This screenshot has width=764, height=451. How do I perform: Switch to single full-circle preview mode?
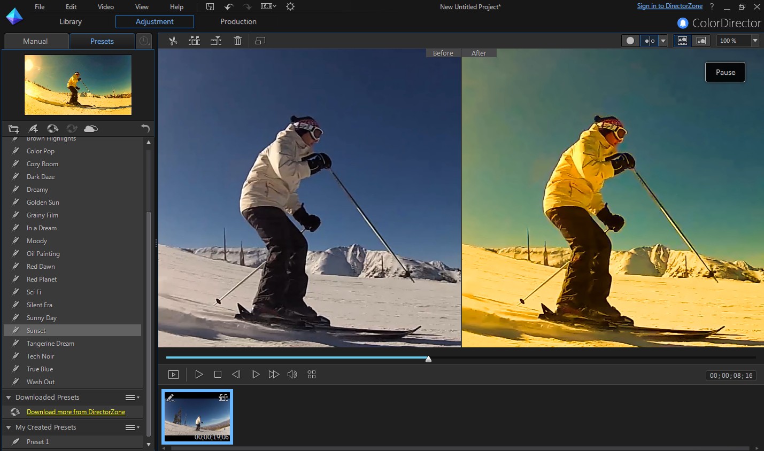[x=630, y=41]
